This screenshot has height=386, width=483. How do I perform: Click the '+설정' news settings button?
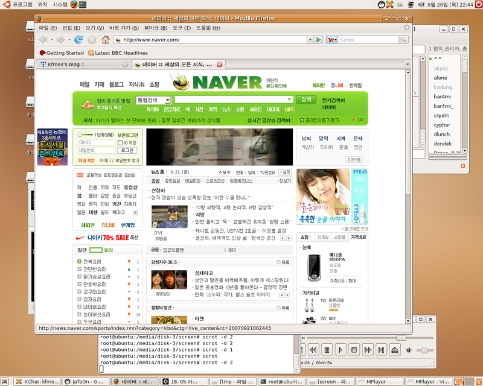pos(285,172)
